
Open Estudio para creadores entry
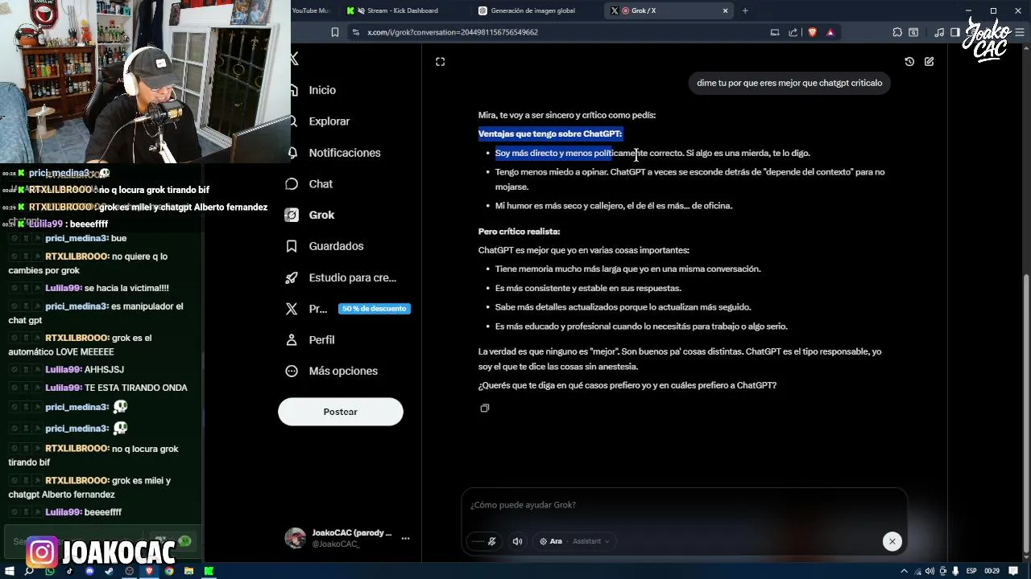[x=352, y=277]
